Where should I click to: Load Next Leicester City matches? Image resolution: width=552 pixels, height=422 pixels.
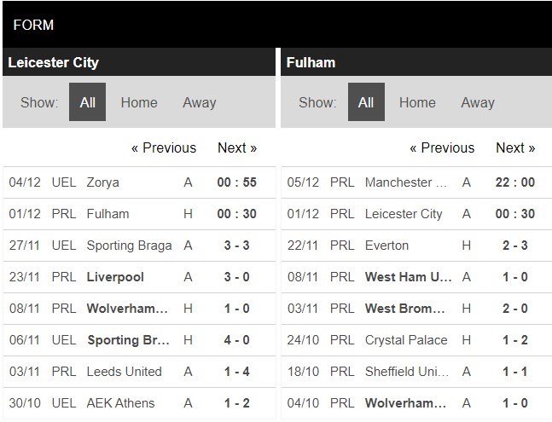[237, 147]
